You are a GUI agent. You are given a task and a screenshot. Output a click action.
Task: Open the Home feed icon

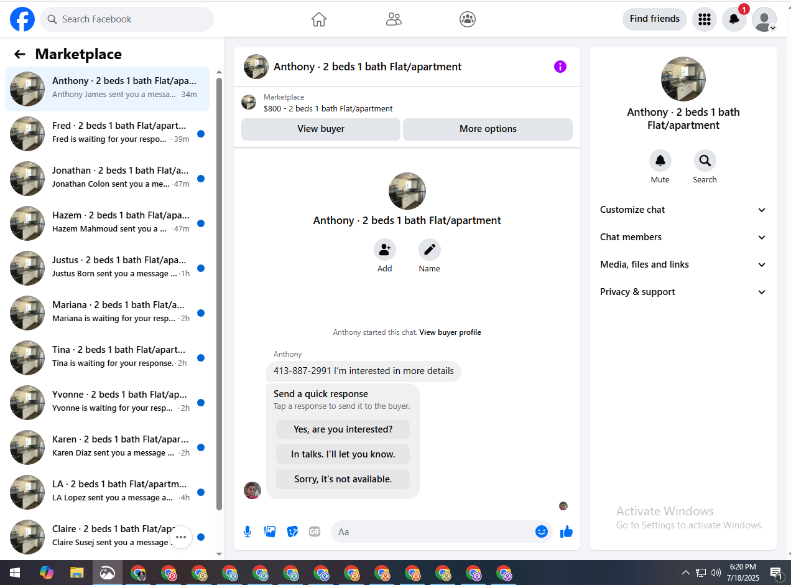(x=319, y=19)
